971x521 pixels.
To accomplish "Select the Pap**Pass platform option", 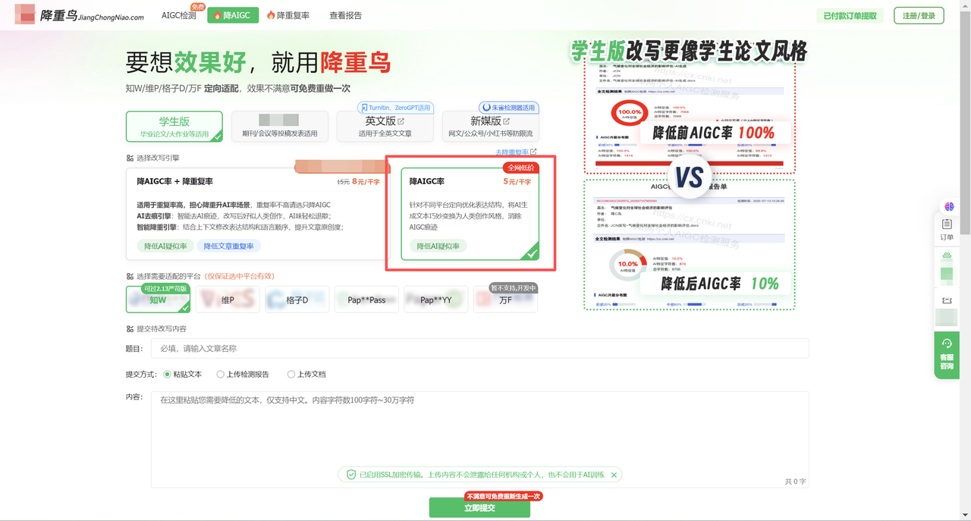I will click(x=366, y=300).
